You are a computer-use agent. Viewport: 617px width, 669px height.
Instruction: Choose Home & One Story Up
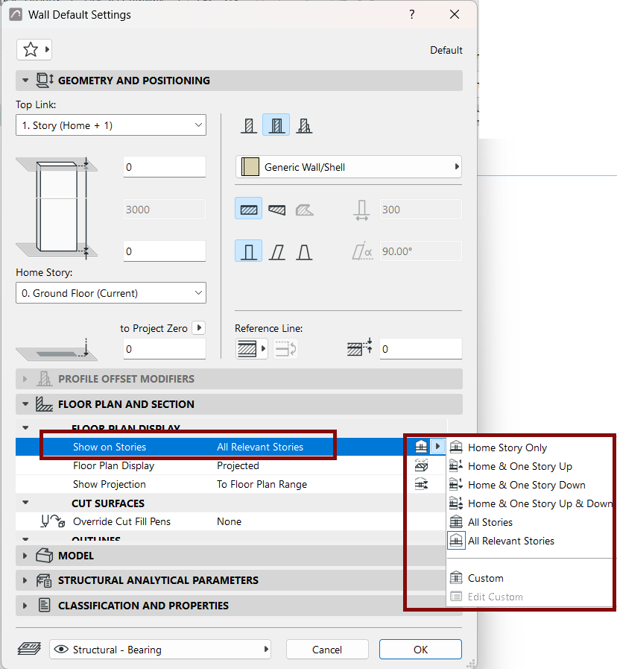(530, 466)
